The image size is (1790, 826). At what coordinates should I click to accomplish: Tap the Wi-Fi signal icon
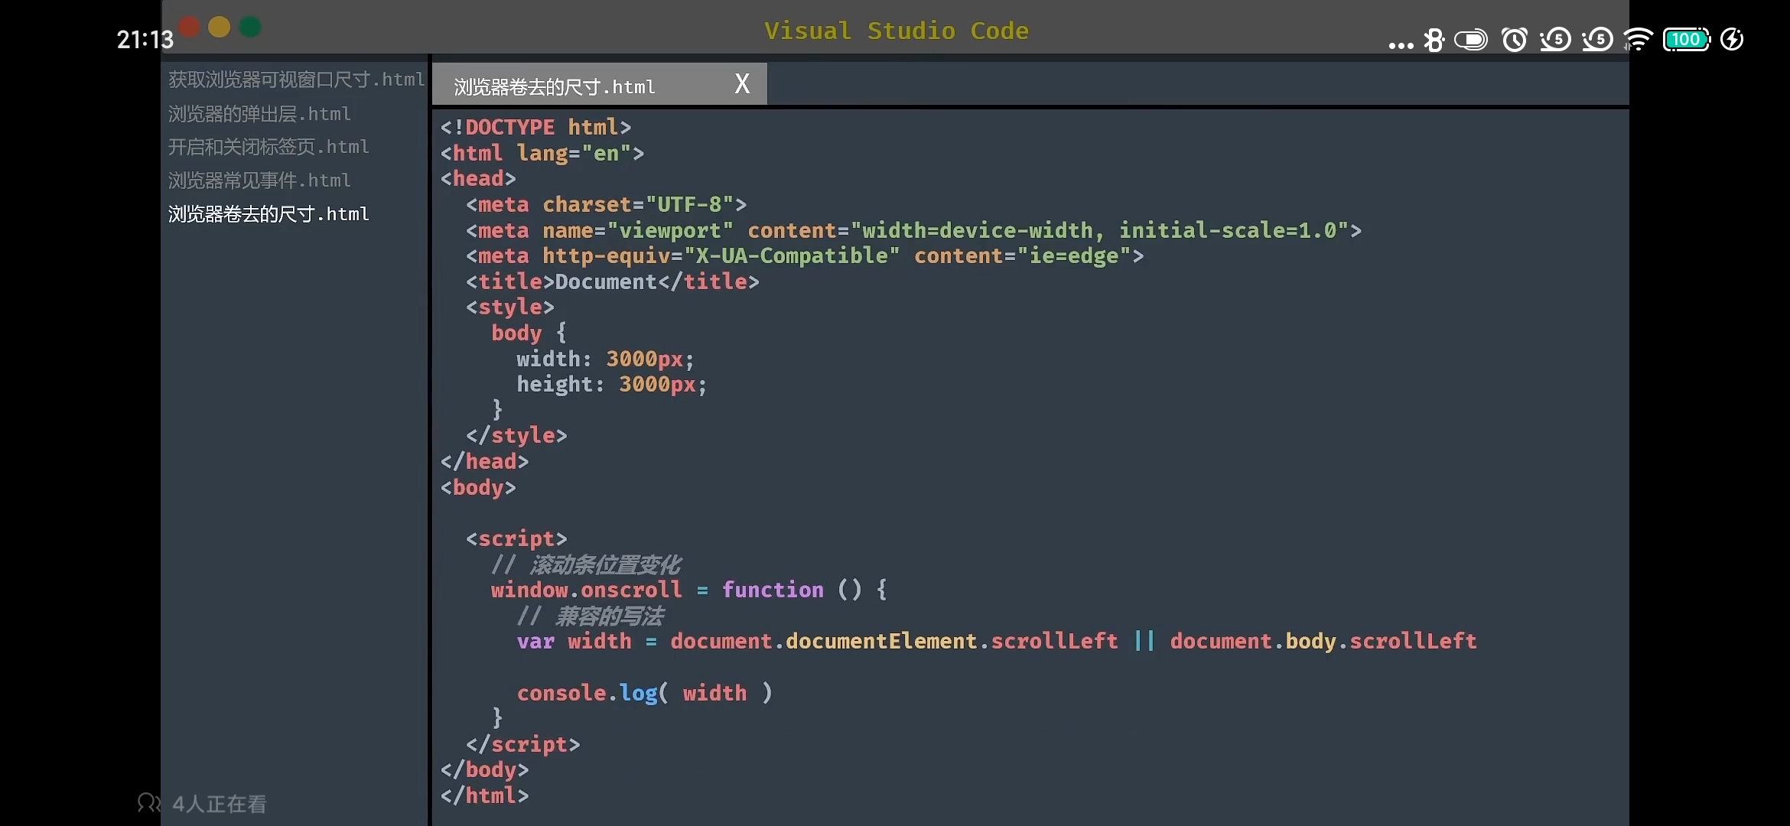click(x=1638, y=40)
